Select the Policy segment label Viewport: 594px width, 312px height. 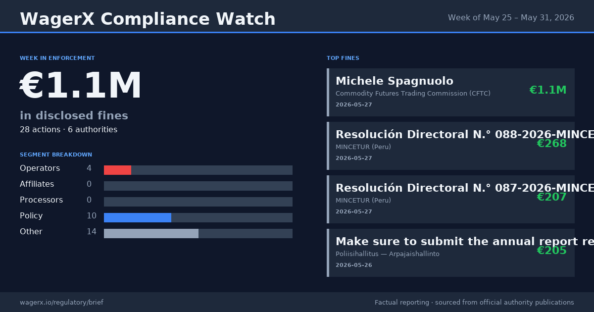pyautogui.click(x=31, y=216)
